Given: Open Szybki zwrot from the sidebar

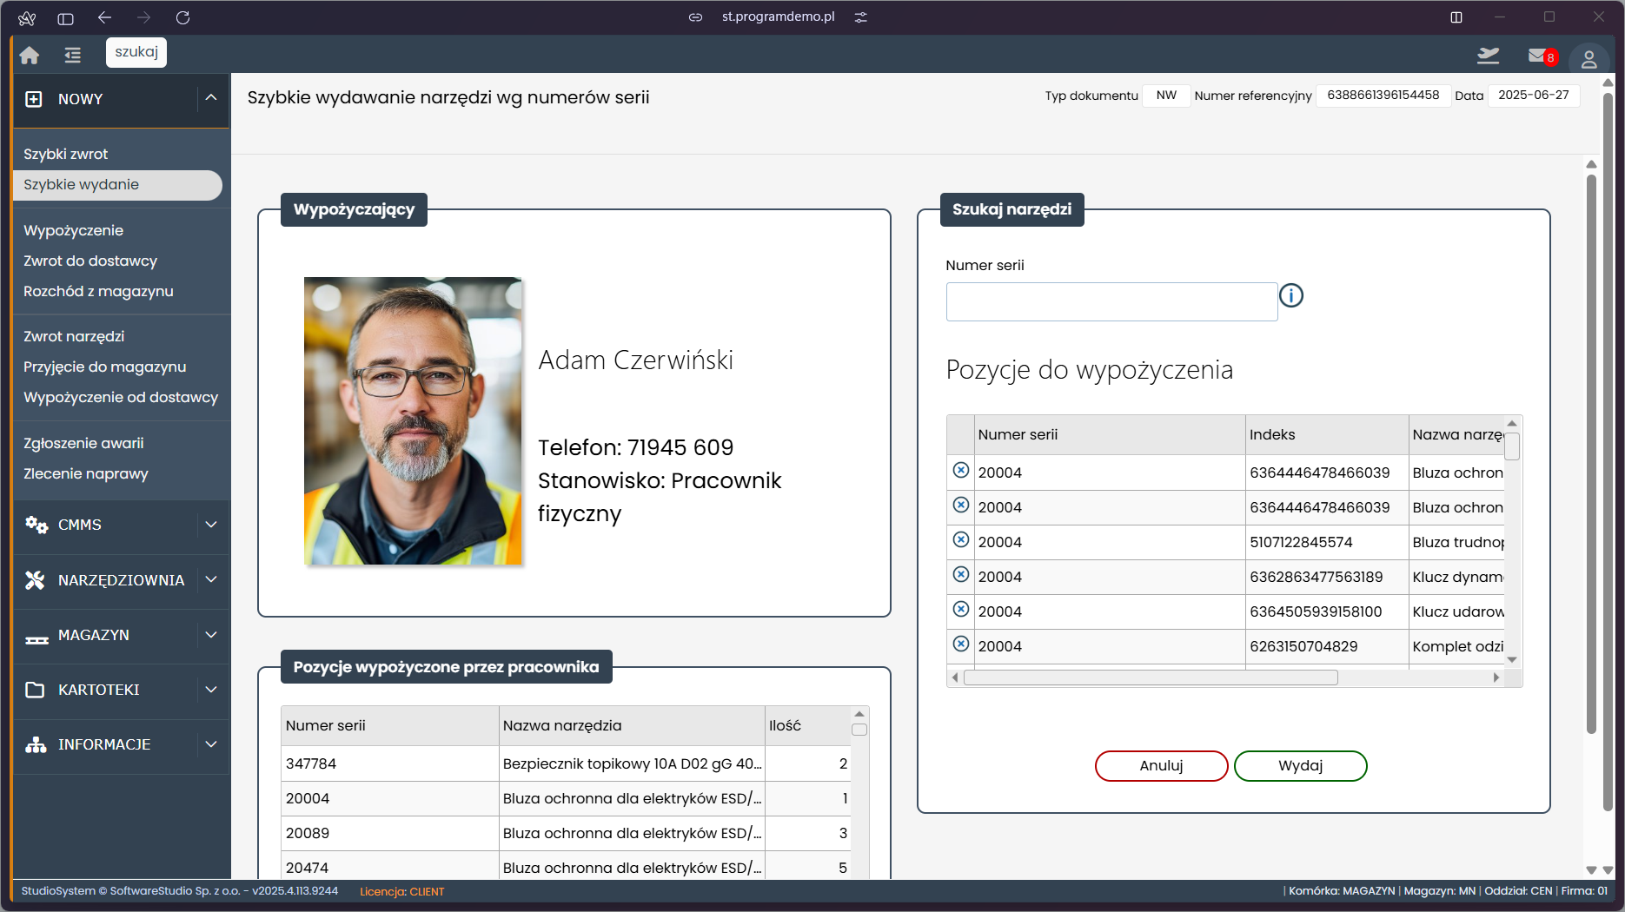Looking at the screenshot, I should (x=66, y=155).
